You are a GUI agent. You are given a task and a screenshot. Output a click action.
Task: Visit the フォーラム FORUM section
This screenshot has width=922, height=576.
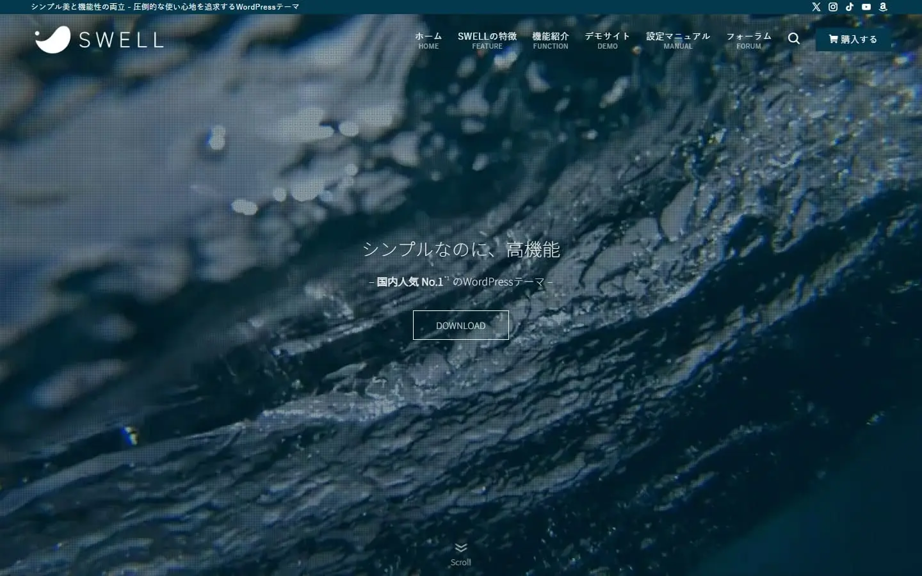748,40
